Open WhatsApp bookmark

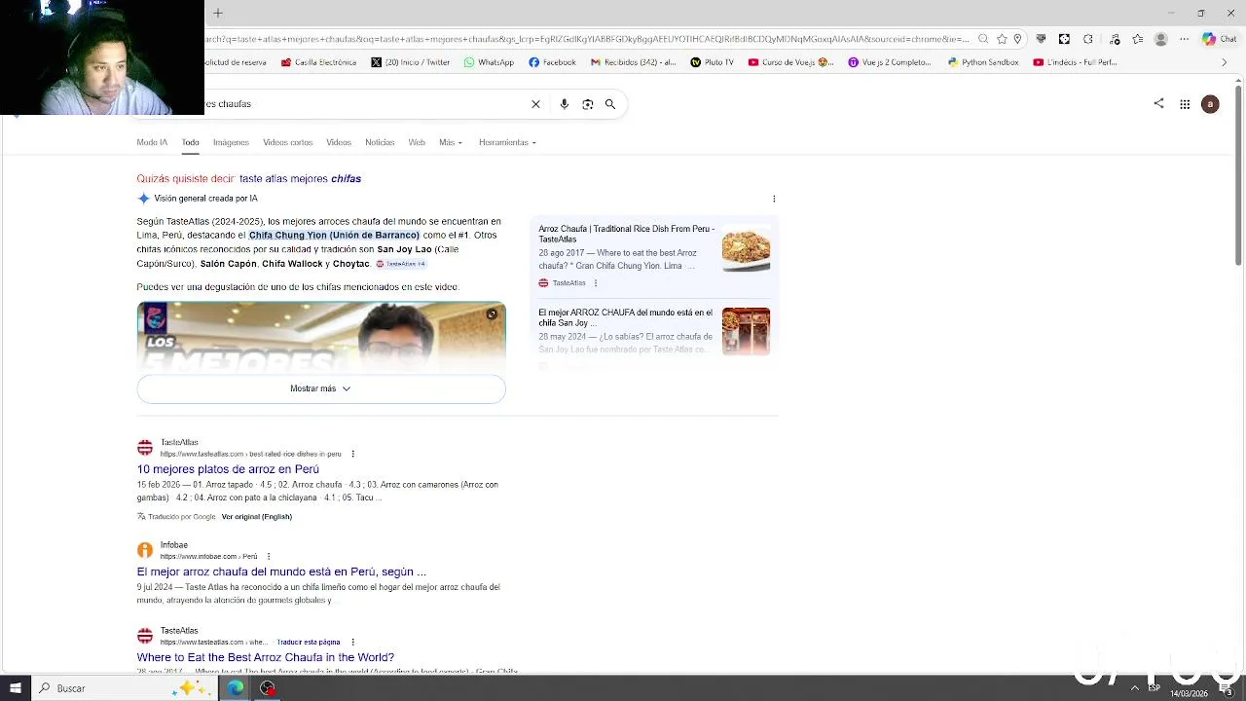[489, 62]
